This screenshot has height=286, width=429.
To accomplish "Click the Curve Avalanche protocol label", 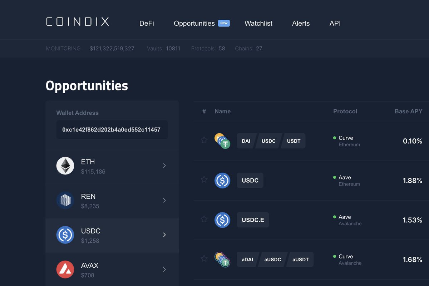I will click(x=347, y=260).
